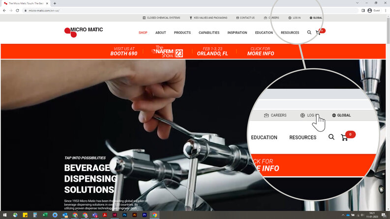Screen dimensions: 390x219
Task: Open the Kegs Valves and Packaging link
Action: click(209, 18)
